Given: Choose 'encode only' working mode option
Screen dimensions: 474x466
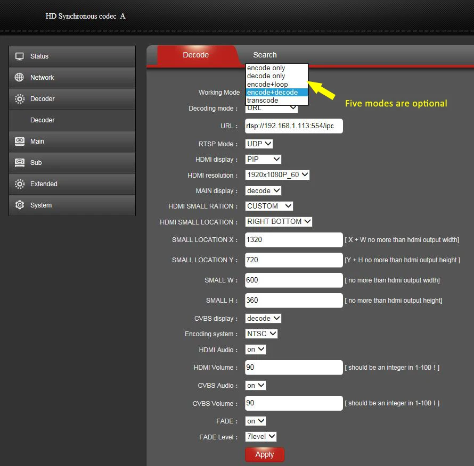Looking at the screenshot, I should [x=277, y=68].
